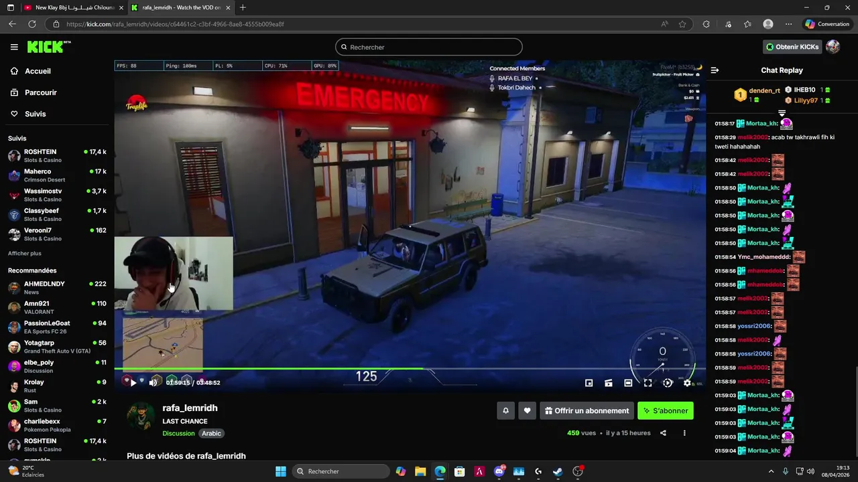Viewport: 858px width, 482px height.
Task: Open Steam from taskbar
Action: pos(558,471)
